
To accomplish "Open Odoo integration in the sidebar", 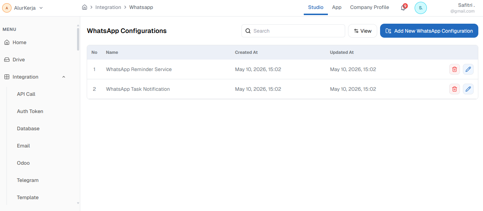I will point(23,163).
